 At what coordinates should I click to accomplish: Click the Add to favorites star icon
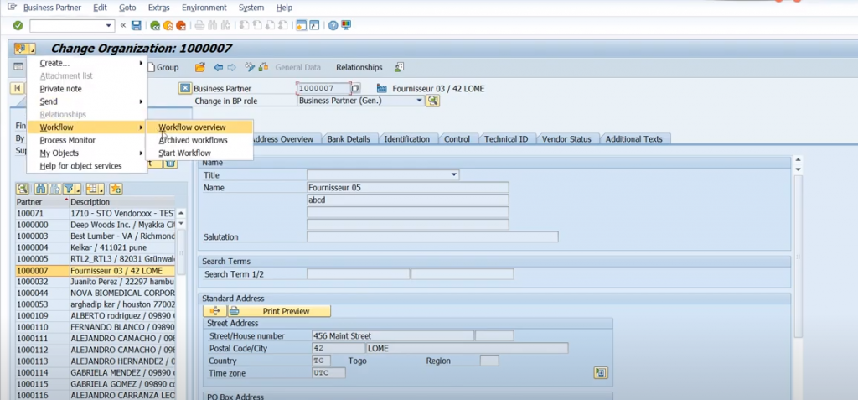[116, 189]
